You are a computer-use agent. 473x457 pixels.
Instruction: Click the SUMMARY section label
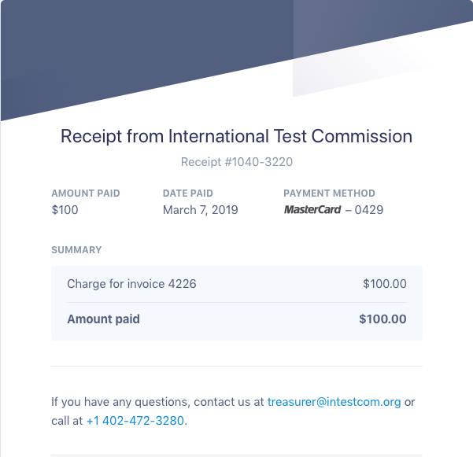pyautogui.click(x=76, y=250)
